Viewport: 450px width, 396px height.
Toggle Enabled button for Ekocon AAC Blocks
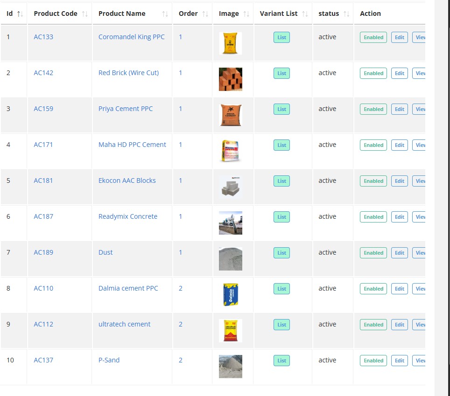[x=373, y=181]
